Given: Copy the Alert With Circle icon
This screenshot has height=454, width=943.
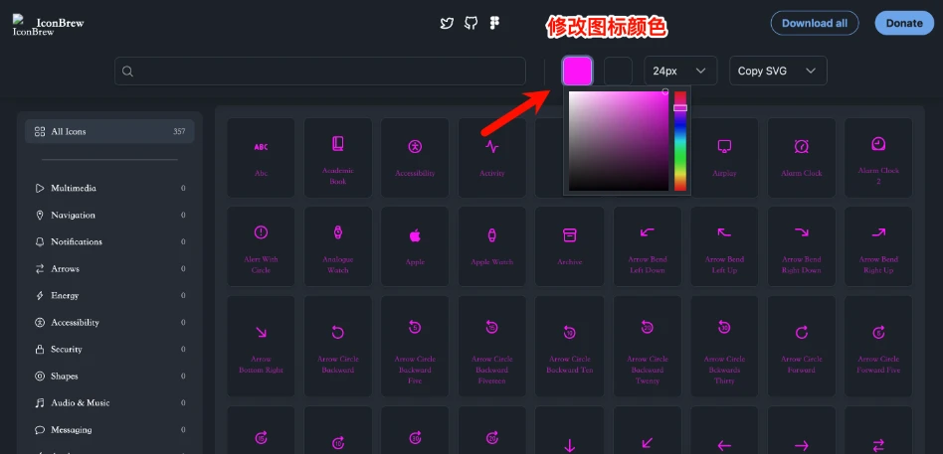Looking at the screenshot, I should [x=261, y=246].
